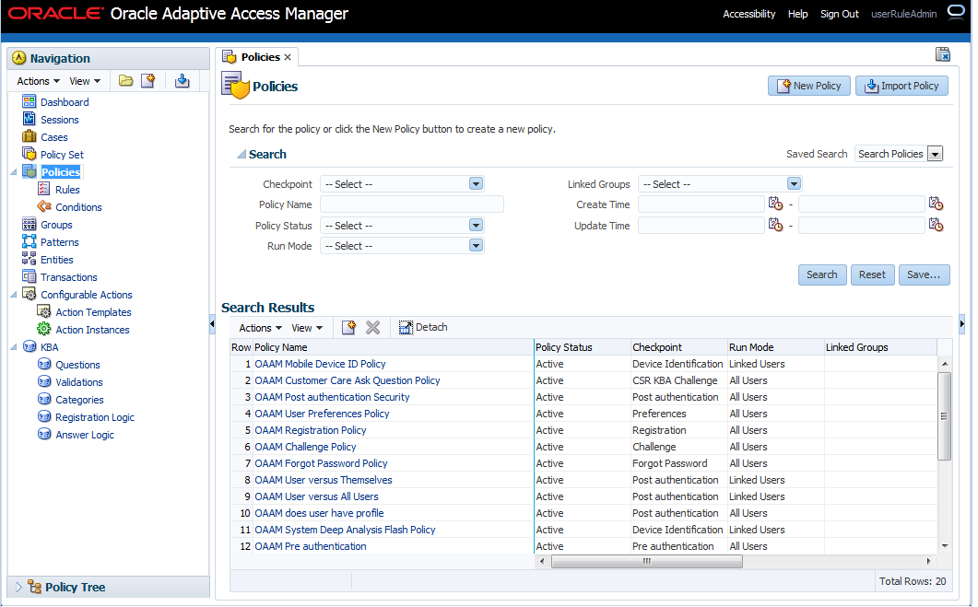Detach the search results table
The width and height of the screenshot is (978, 607).
[x=423, y=327]
